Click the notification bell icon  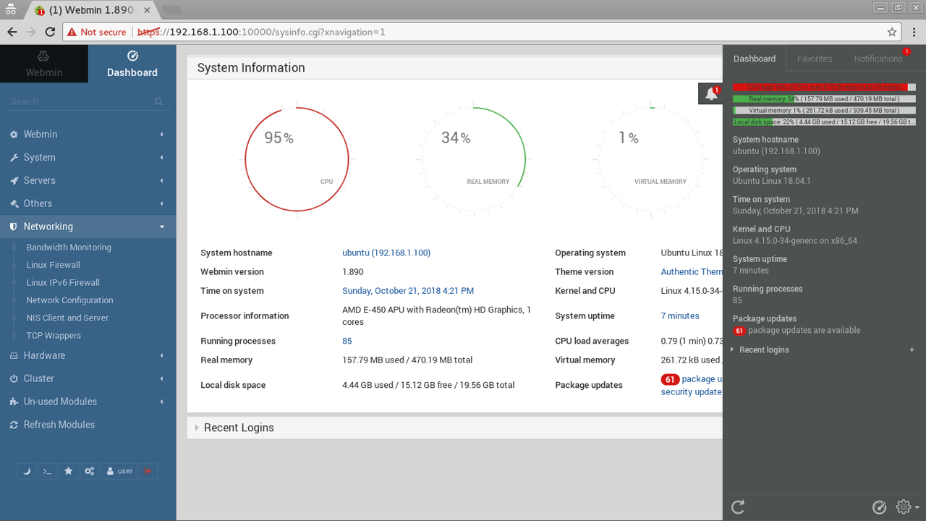(x=711, y=94)
